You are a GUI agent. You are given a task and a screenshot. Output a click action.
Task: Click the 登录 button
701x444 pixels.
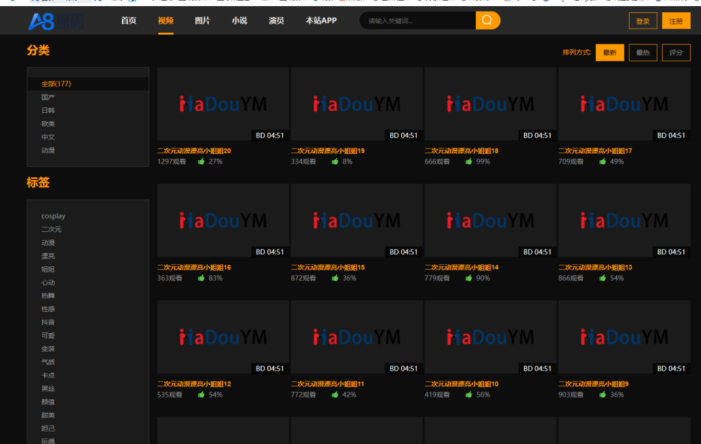(643, 21)
